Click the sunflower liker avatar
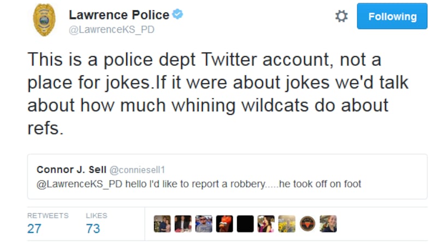The height and width of the screenshot is (246, 437). click(287, 224)
